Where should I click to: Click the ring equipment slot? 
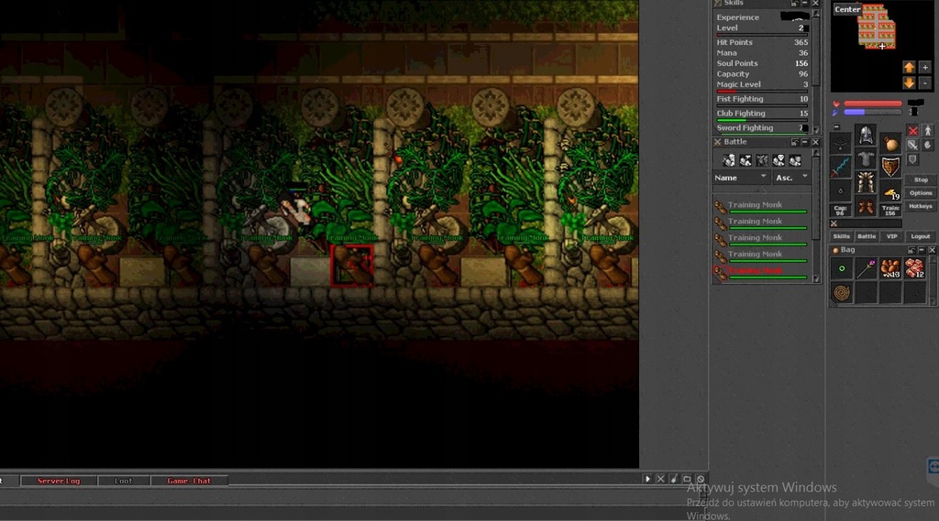(x=841, y=190)
